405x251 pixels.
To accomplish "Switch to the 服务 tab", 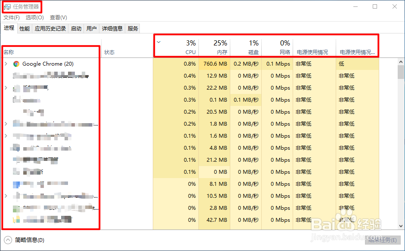I will [132, 28].
